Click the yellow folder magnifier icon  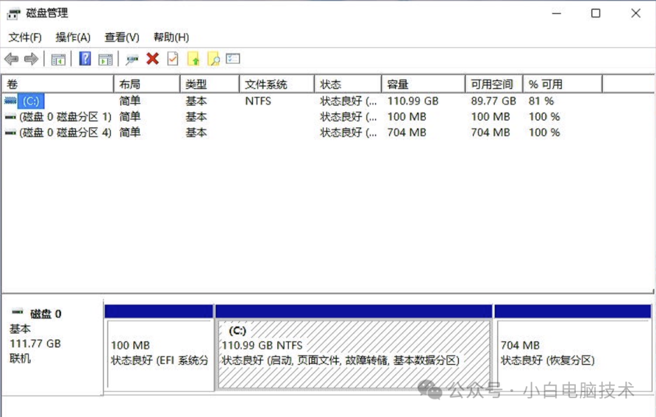[213, 59]
